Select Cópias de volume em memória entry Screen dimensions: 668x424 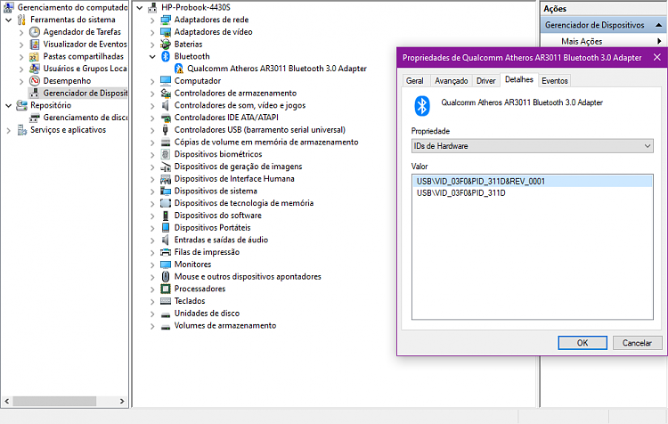266,143
